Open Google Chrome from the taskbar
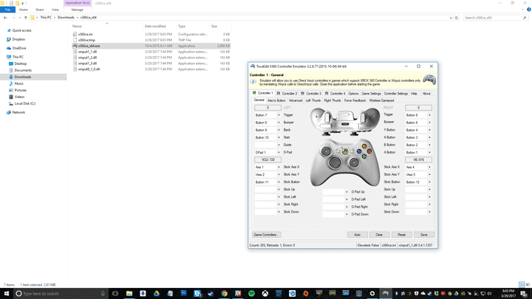 pyautogui.click(x=225, y=294)
